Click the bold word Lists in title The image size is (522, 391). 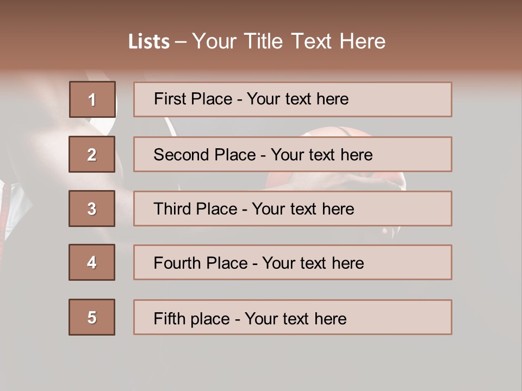point(149,42)
